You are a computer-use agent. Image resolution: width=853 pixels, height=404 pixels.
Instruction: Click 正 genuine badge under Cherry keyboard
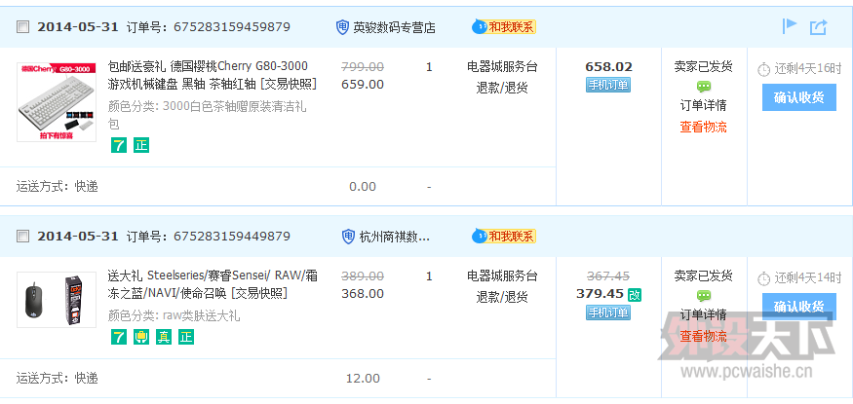[141, 145]
